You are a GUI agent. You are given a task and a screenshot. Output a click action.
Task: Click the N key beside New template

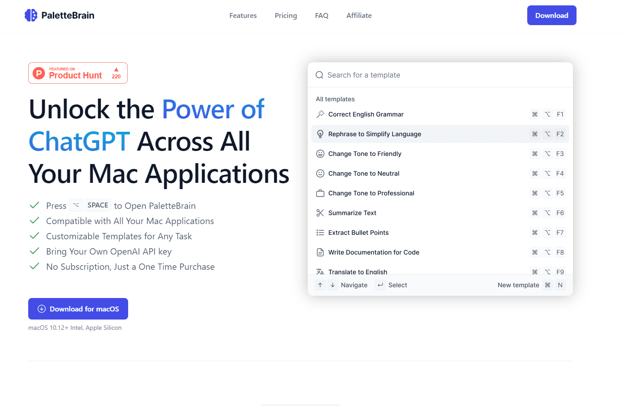point(560,285)
